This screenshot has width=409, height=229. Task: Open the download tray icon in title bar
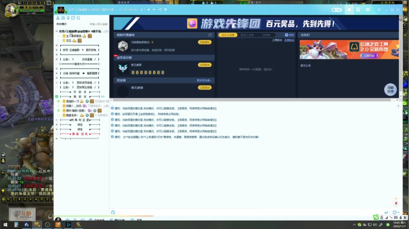379,10
